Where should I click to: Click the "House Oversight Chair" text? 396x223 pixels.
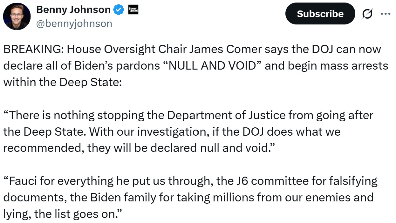pyautogui.click(x=119, y=50)
